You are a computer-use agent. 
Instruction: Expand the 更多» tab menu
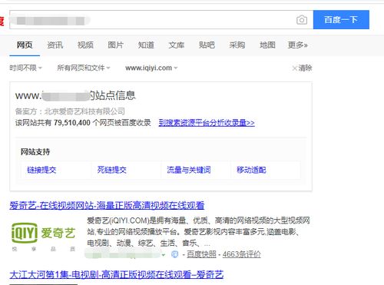(297, 45)
